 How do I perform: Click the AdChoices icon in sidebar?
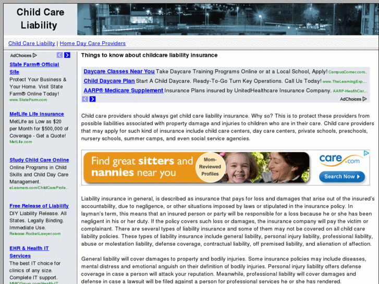tap(35, 55)
